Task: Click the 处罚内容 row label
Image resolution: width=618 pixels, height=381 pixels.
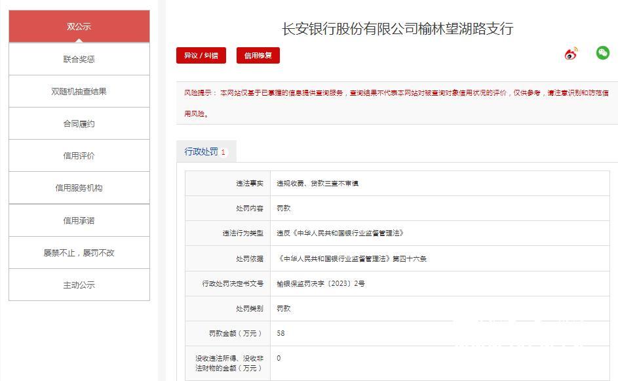Action: pyautogui.click(x=250, y=209)
